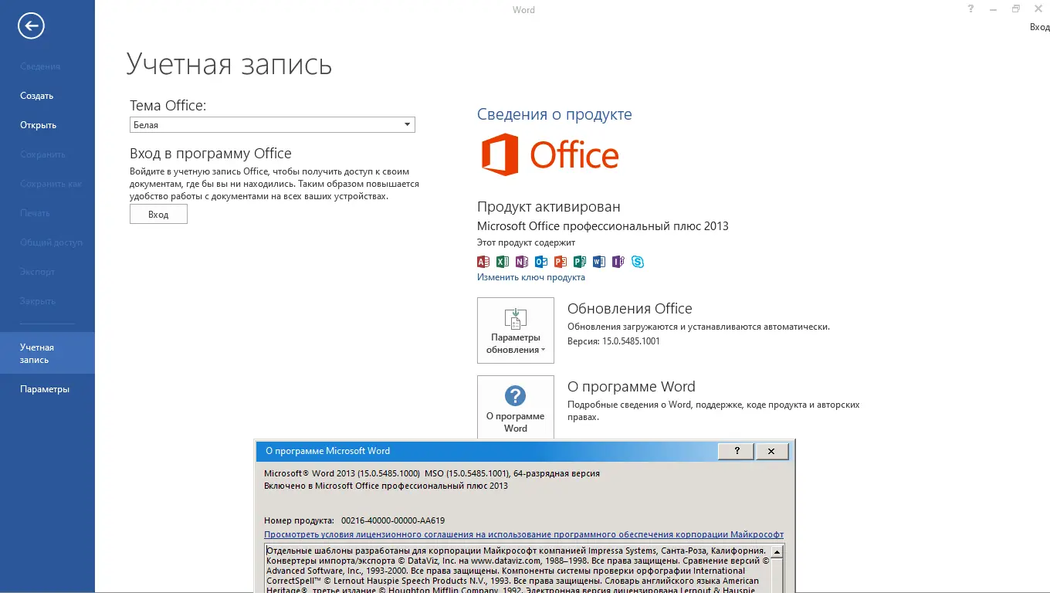Open the Access app icon
Viewport: 1050px width, 593px height.
click(483, 262)
